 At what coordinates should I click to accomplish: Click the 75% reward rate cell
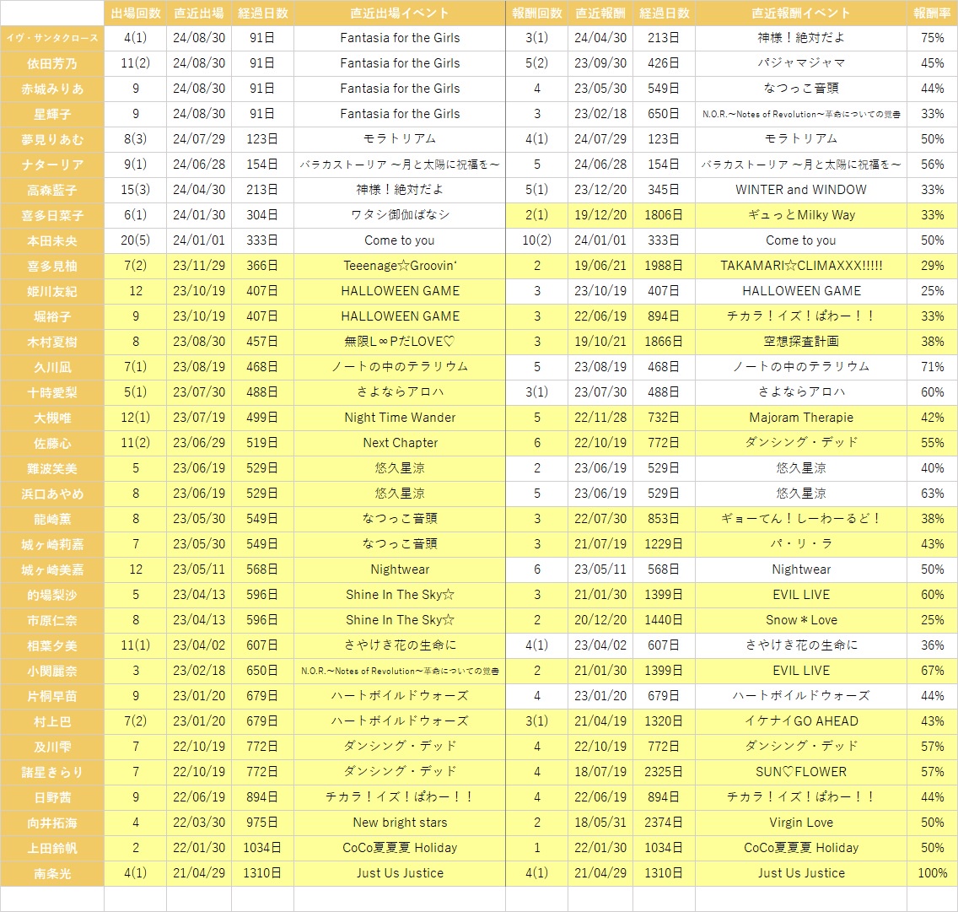coord(933,38)
